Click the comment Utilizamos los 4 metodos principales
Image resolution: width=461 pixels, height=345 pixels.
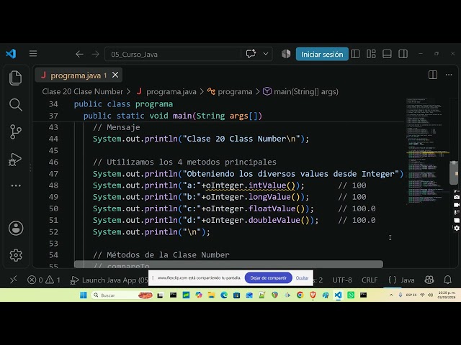(184, 162)
